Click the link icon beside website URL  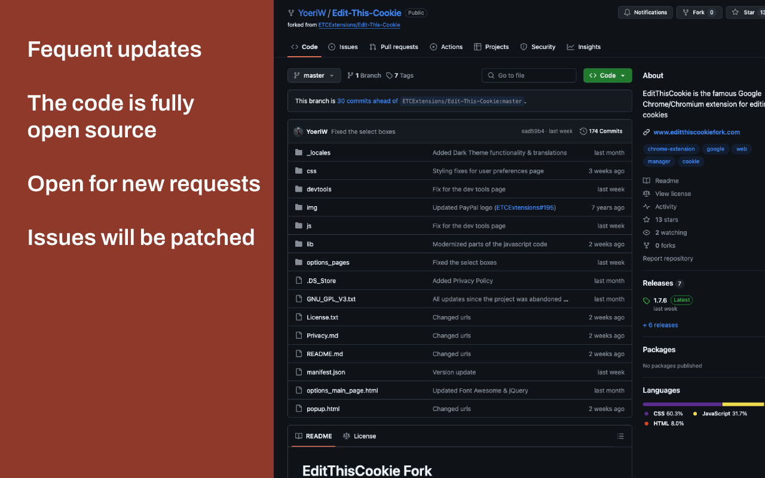[646, 132]
